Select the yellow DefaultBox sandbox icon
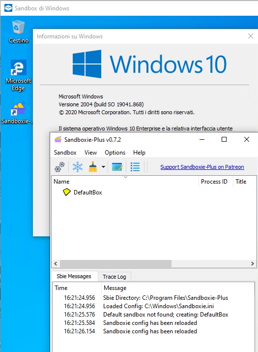Screen dimensions: 258x352 pyautogui.click(x=66, y=192)
